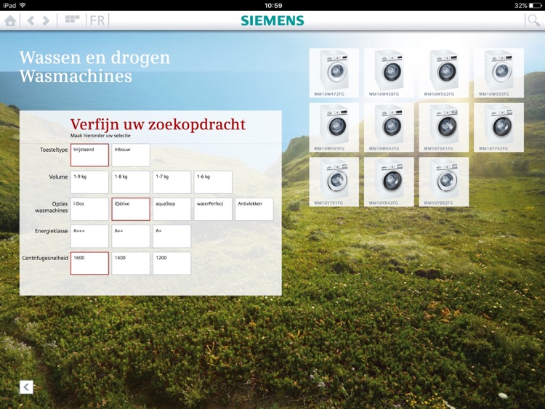Tap the 10:59 clock
Viewport: 545px width, 409px height.
(273, 6)
